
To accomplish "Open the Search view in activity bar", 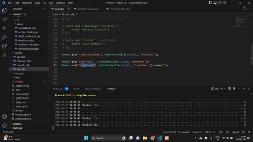I will [4, 19].
